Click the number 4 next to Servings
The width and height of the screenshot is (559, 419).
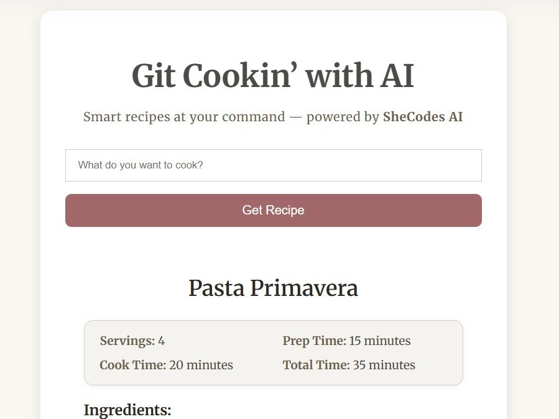pos(160,341)
